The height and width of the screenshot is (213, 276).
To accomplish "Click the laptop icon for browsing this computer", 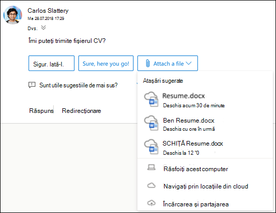I will [x=151, y=168].
